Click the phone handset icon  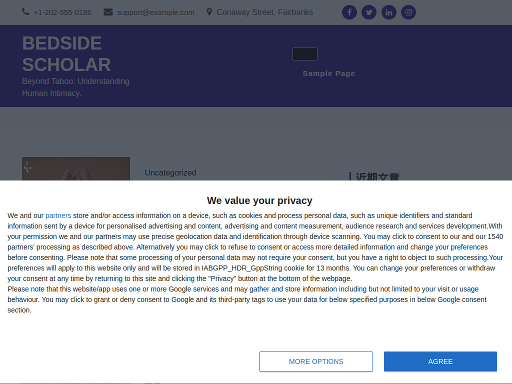(x=25, y=12)
